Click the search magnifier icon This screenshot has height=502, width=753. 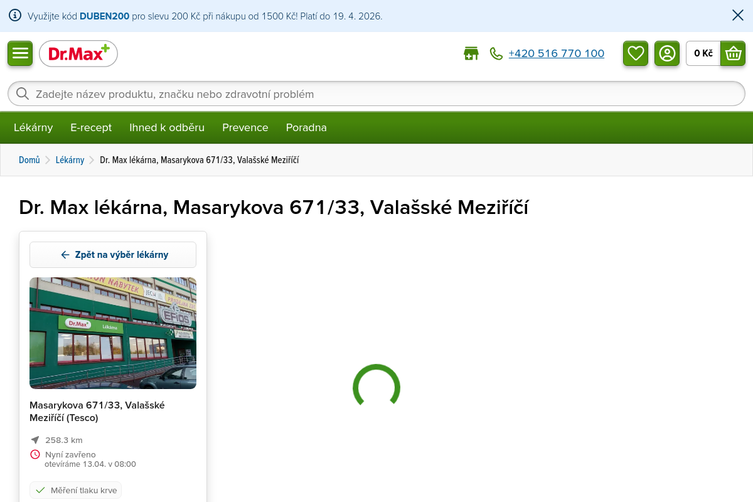pyautogui.click(x=23, y=94)
